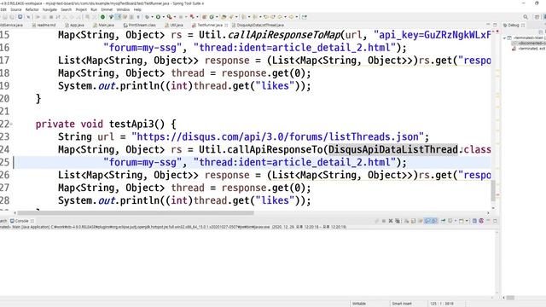
Task: Open the Window menu
Action: pos(123,9)
